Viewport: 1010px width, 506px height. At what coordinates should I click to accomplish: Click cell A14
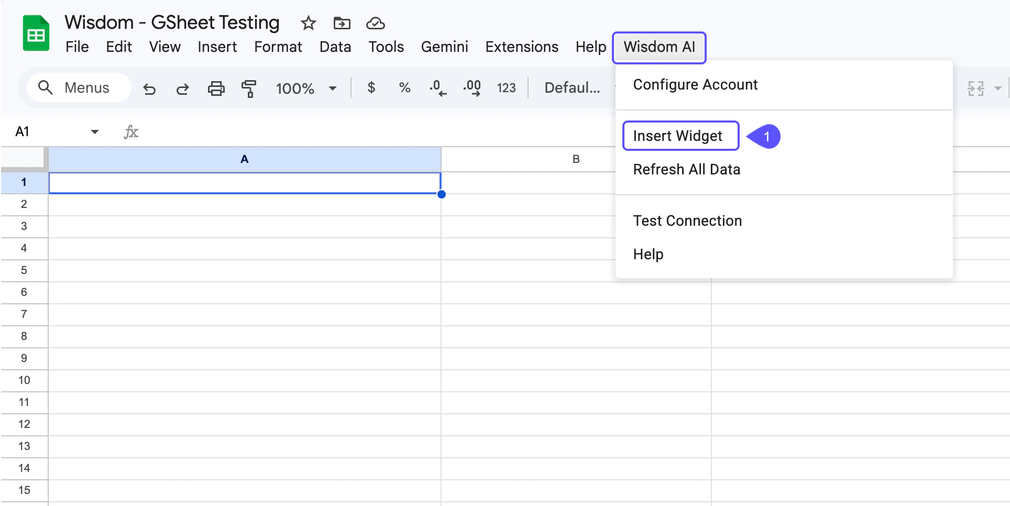(x=245, y=468)
